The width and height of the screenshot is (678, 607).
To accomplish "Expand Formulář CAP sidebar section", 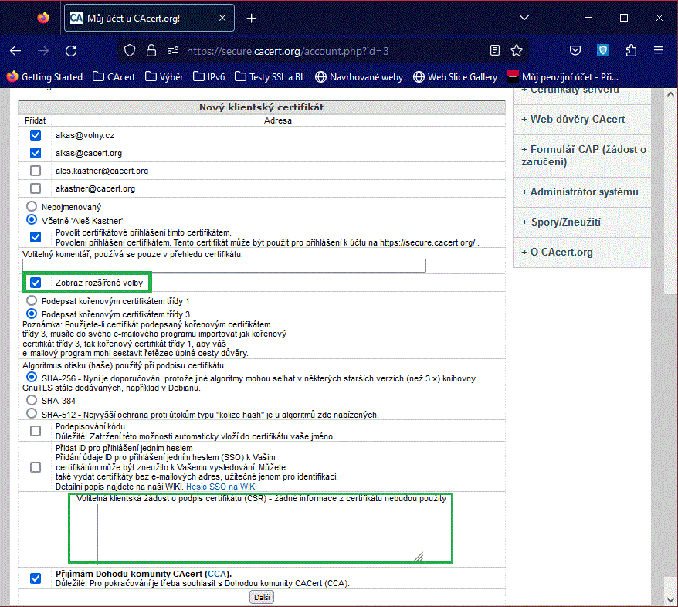I will tap(583, 155).
